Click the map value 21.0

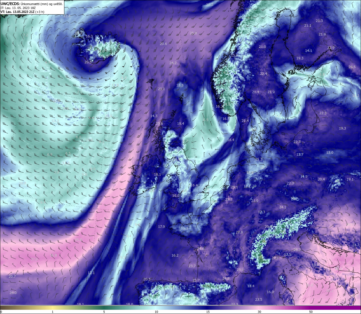point(262,47)
